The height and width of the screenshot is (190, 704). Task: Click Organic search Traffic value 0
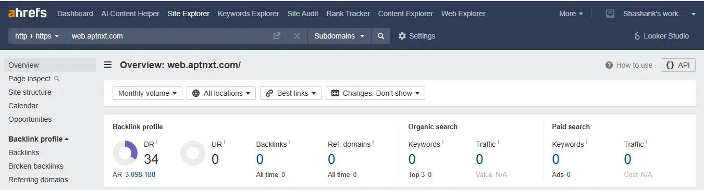[479, 159]
